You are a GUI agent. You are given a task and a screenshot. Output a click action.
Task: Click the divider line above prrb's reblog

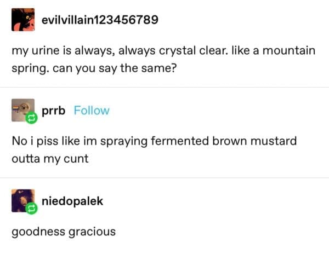tap(164, 88)
